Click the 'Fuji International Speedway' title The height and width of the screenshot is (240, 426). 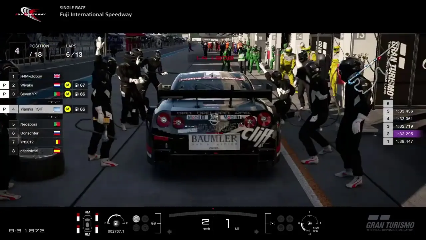96,15
